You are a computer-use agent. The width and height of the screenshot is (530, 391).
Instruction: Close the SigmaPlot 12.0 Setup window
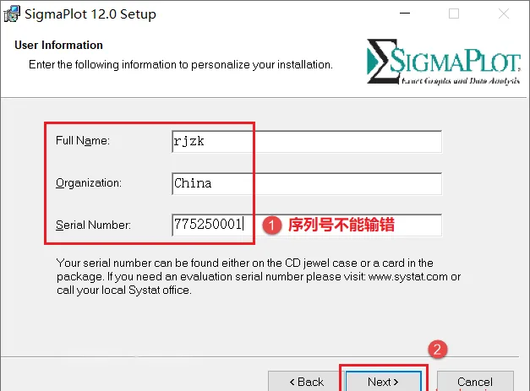(504, 14)
